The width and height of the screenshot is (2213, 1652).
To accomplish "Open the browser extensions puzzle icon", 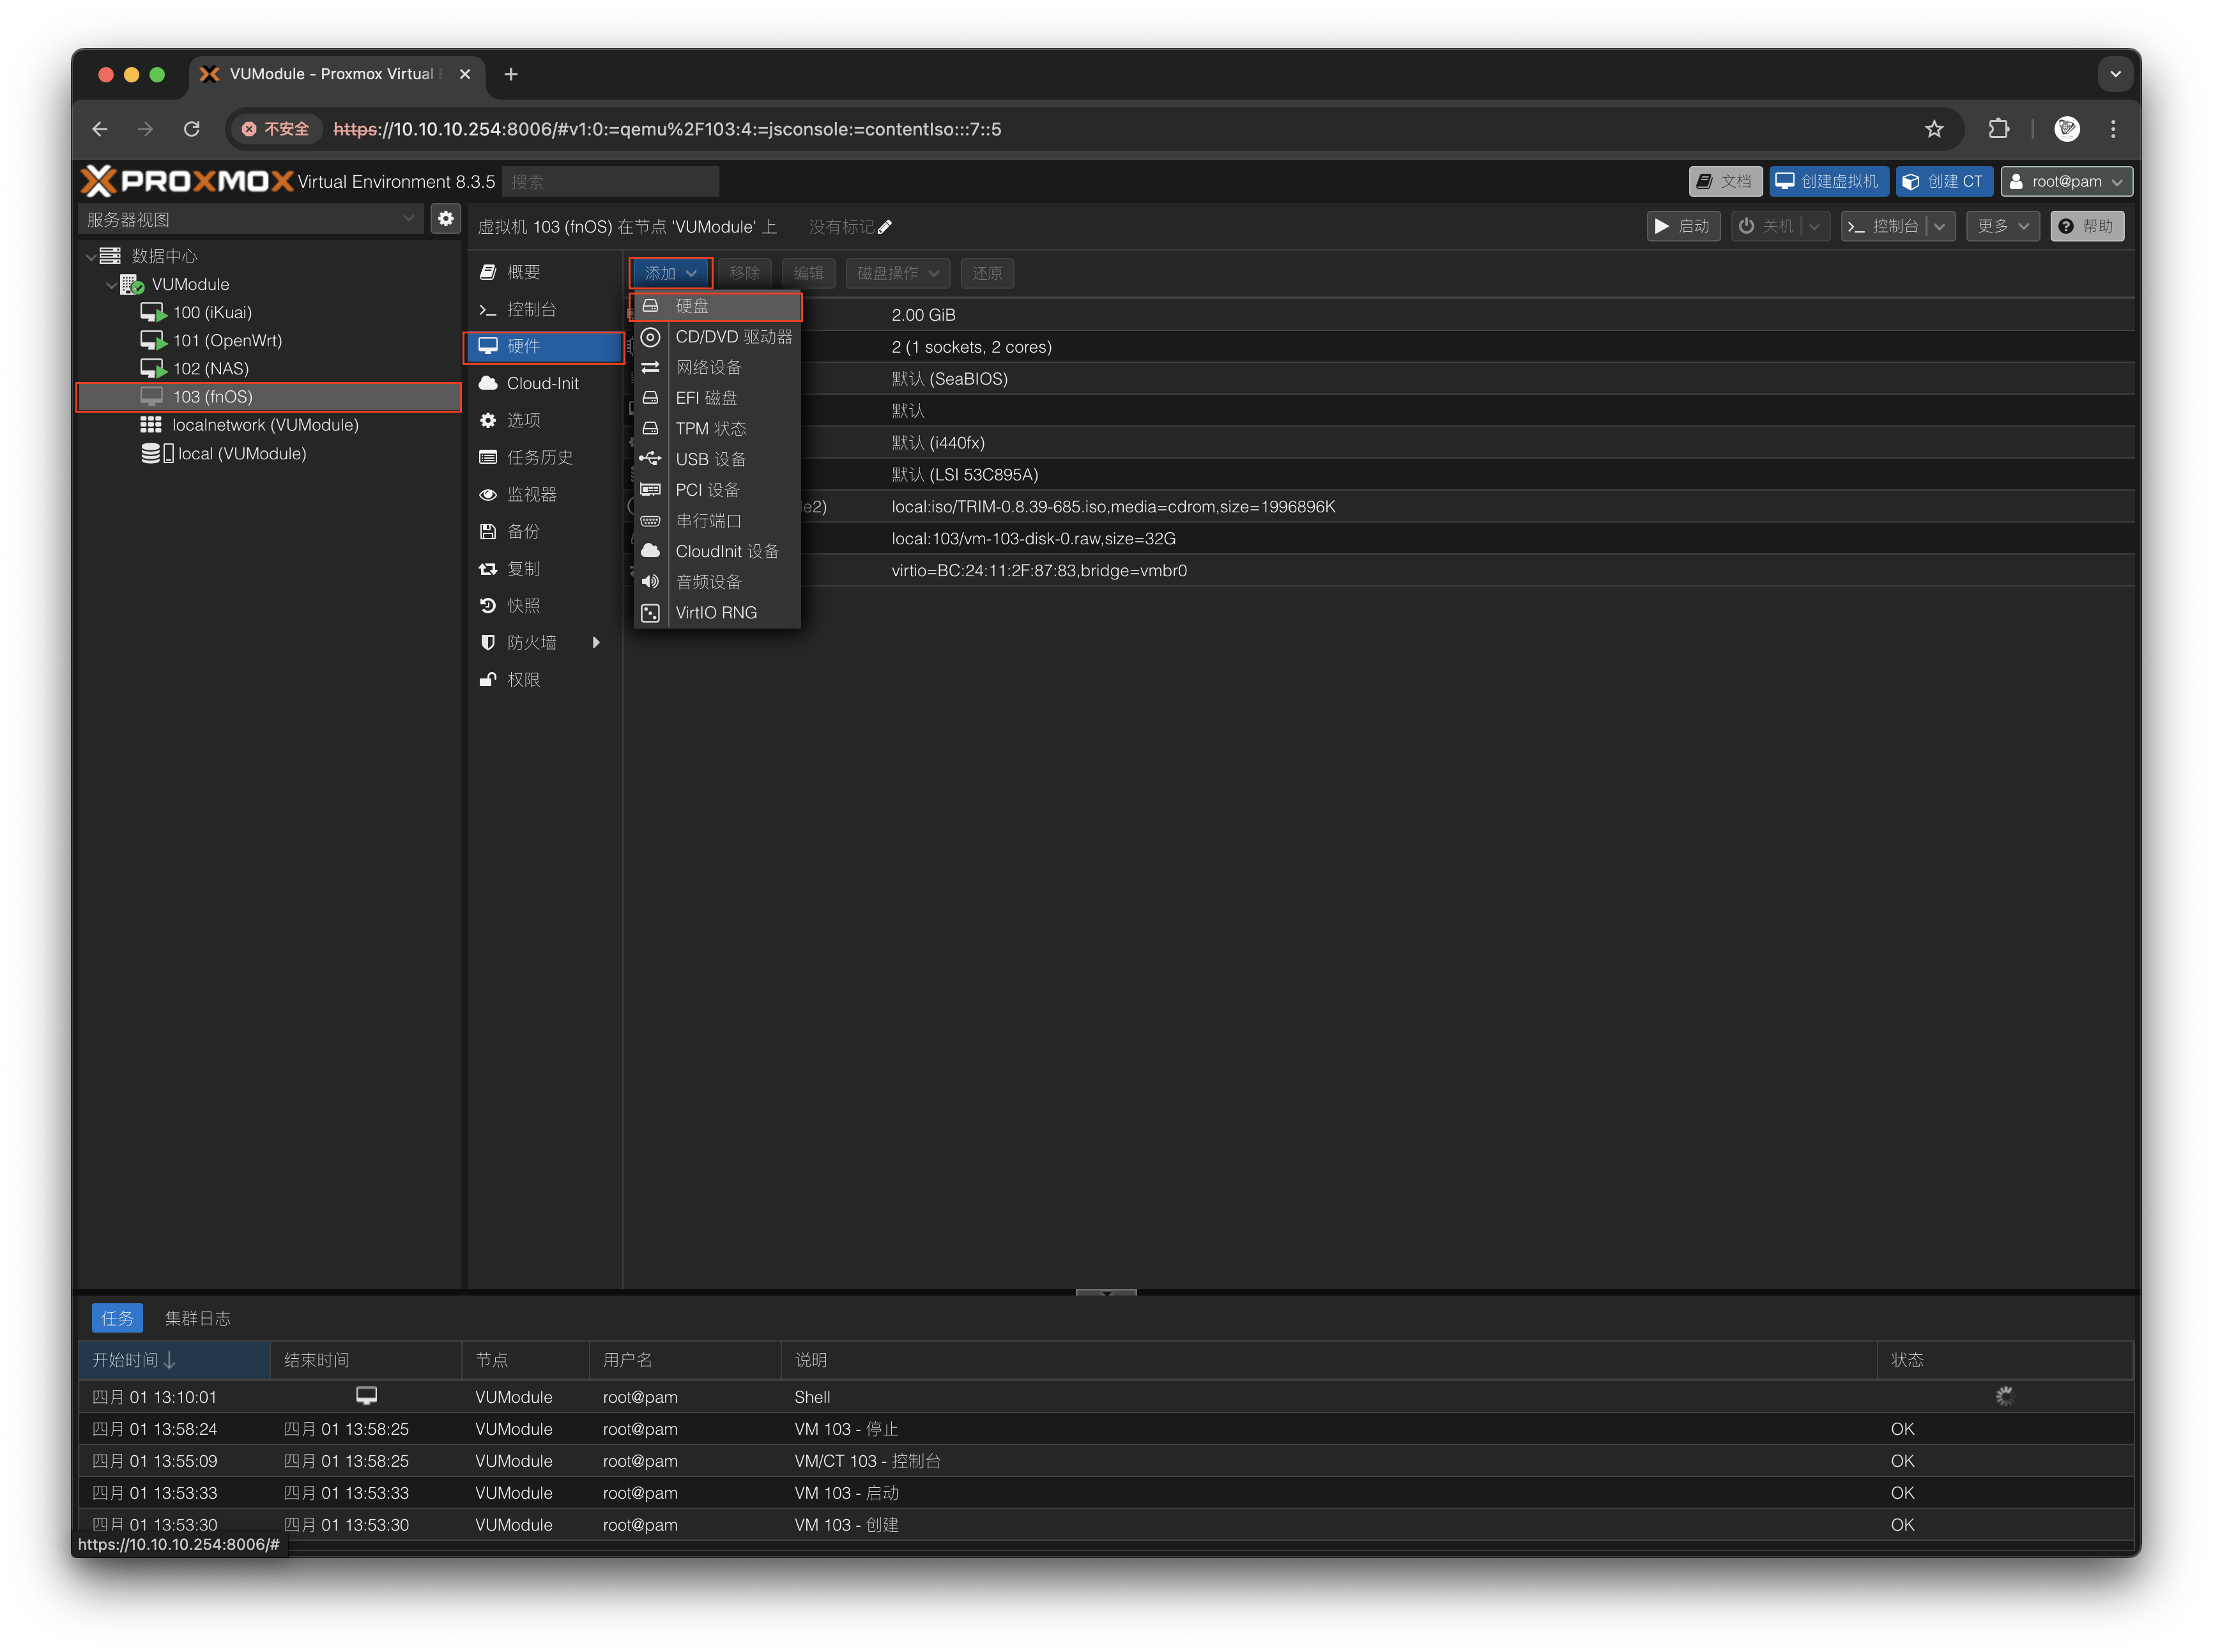I will [1998, 129].
